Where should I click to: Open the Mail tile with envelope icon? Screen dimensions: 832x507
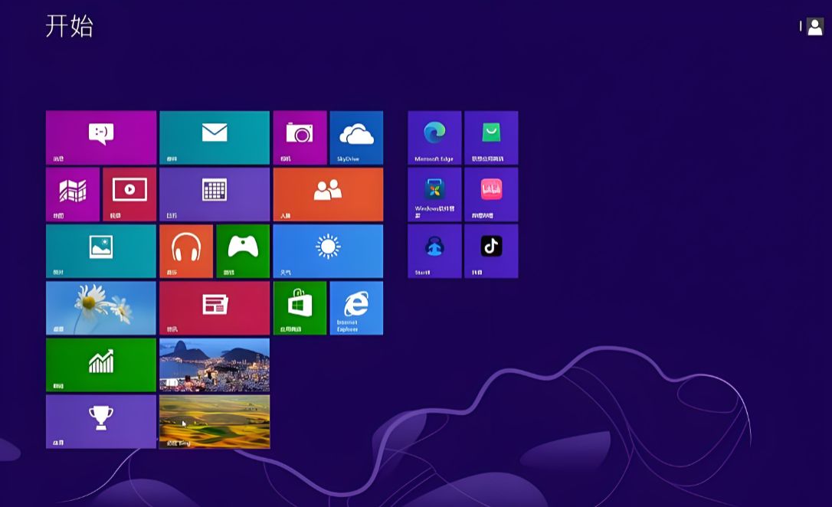215,137
